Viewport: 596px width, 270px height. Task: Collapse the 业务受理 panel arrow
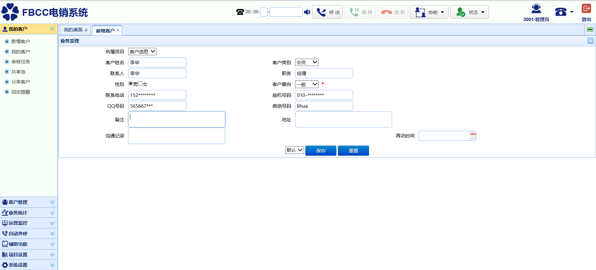(590, 41)
